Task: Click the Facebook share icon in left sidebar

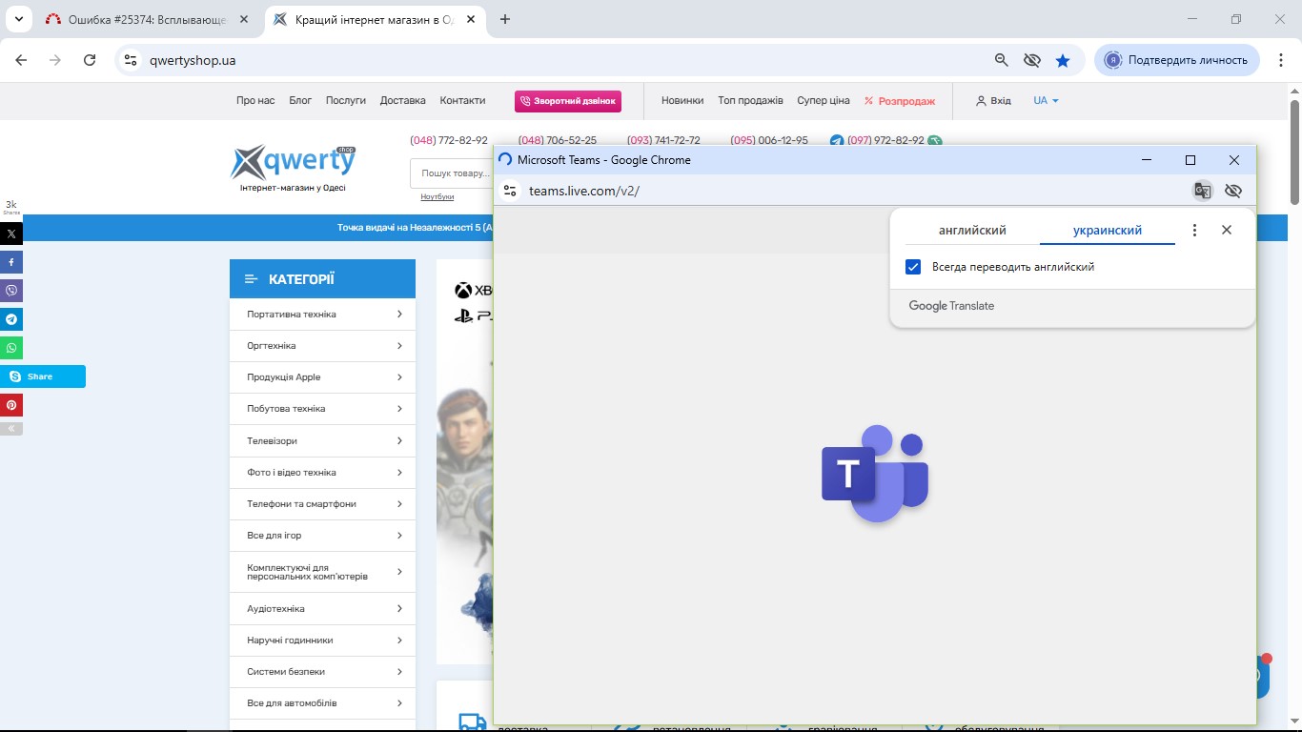Action: [11, 262]
